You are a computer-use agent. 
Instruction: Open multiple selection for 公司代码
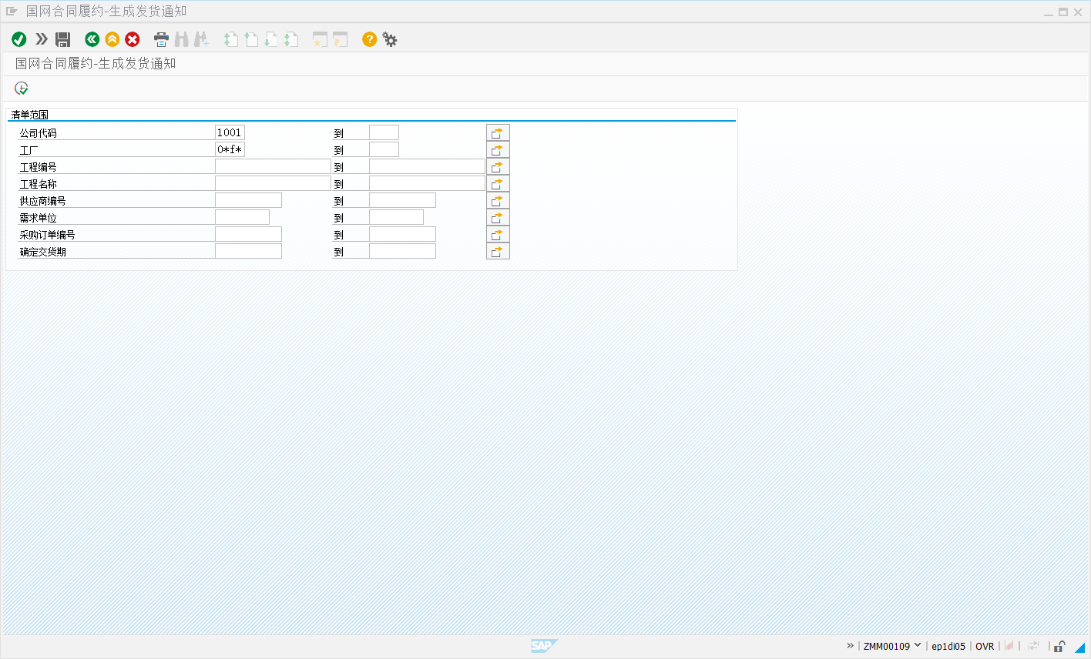pos(498,133)
